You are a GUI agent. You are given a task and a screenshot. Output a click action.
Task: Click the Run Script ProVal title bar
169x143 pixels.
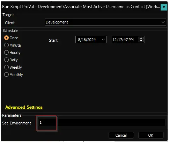pyautogui.click(x=81, y=7)
